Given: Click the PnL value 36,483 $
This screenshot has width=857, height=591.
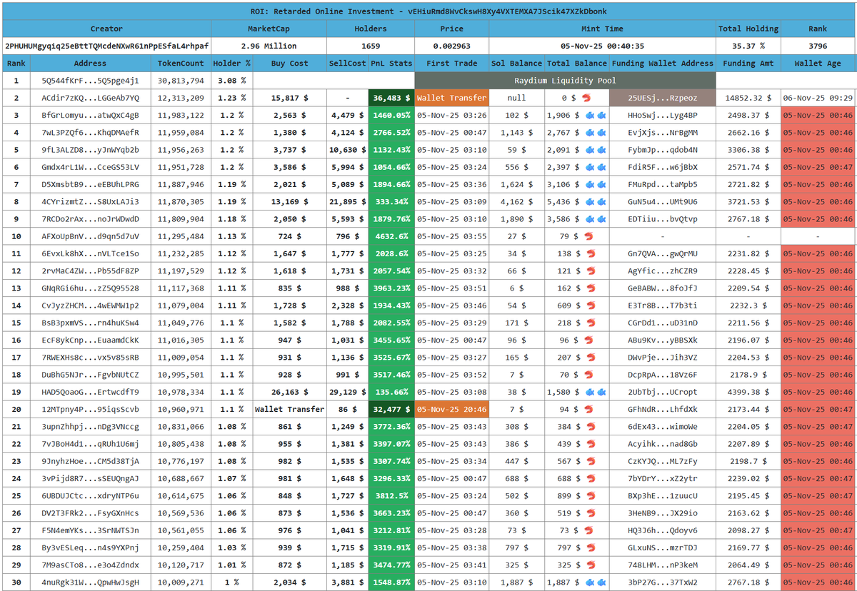Looking at the screenshot, I should click(x=391, y=98).
